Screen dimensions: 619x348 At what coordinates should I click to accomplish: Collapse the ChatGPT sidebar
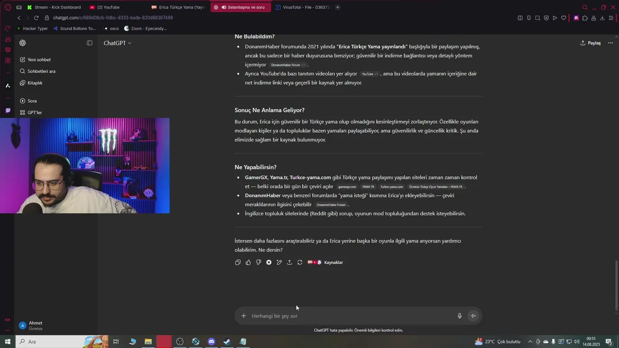pyautogui.click(x=89, y=43)
